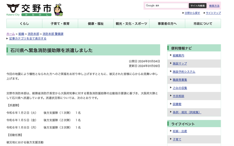Screen dimensions: 234x146
Task: Go to 消防本部 警備課 breadcrumb link
Action: point(53,34)
